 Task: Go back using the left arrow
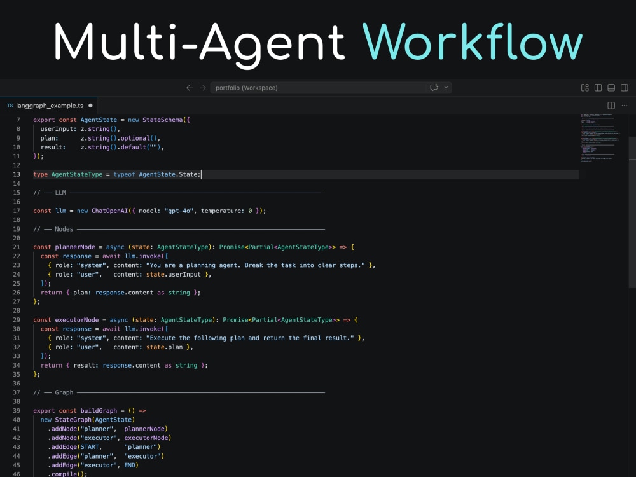pos(190,88)
